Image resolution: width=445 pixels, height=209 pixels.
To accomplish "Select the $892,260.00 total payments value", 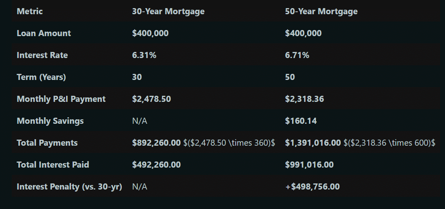I will 156,143.
